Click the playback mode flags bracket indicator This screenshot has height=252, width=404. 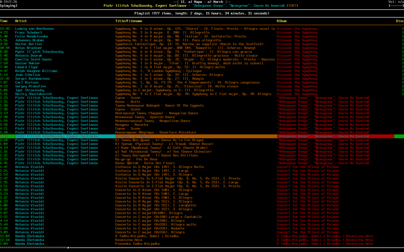pyautogui.click(x=396, y=6)
